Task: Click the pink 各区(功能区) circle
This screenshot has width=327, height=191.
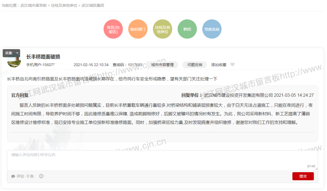Action: click(113, 29)
